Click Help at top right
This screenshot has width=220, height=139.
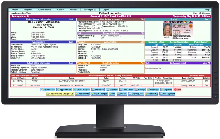pyautogui.click(x=207, y=10)
